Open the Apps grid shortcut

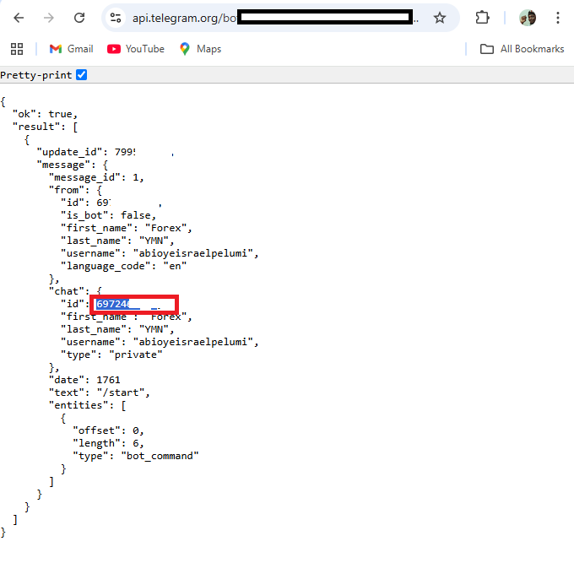point(17,49)
